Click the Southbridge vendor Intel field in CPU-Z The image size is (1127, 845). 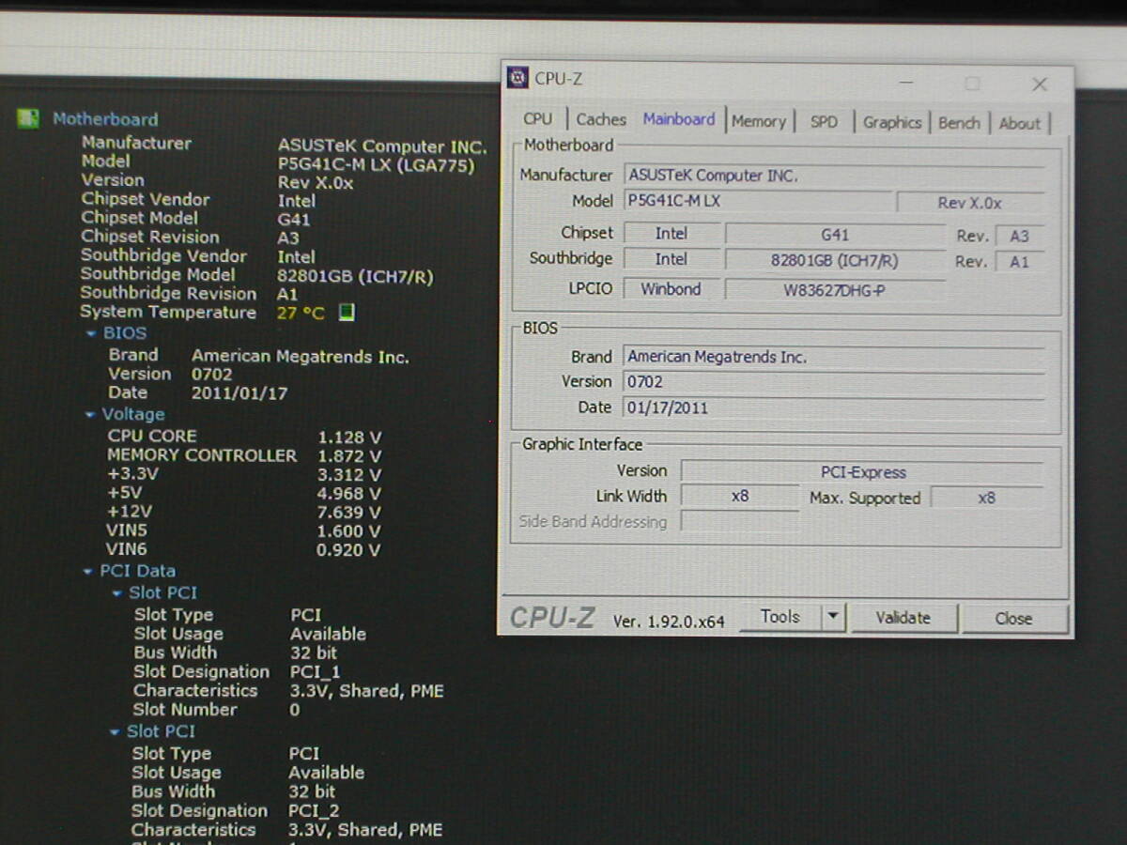pos(672,259)
